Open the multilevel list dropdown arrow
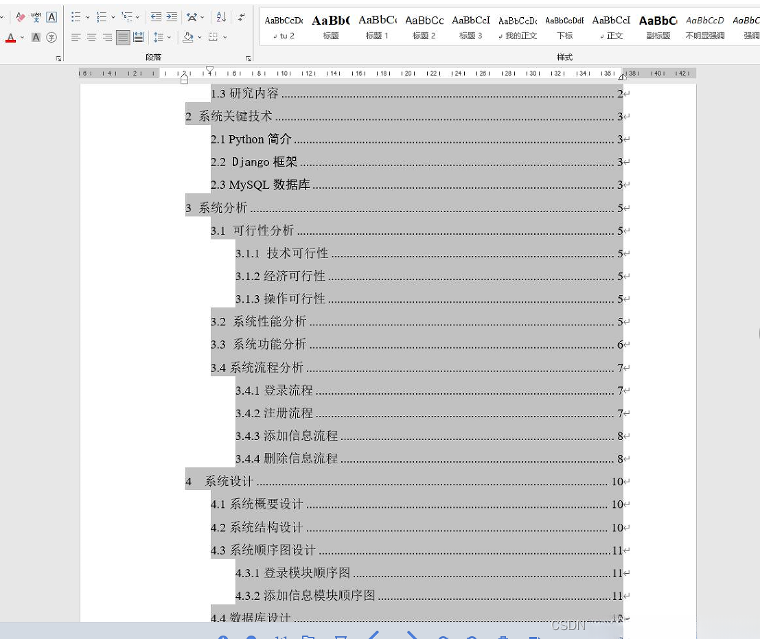The height and width of the screenshot is (639, 760). [x=137, y=16]
